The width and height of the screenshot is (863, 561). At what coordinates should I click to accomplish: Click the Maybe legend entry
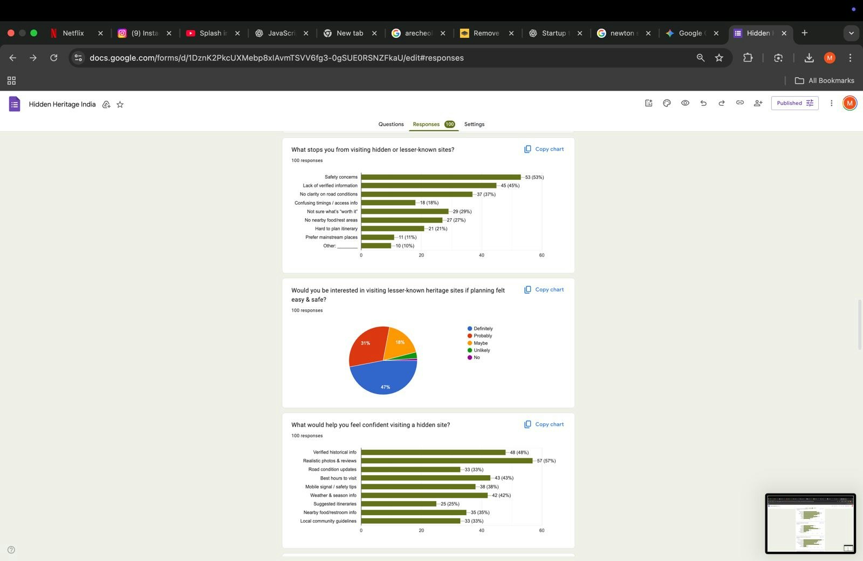point(477,343)
